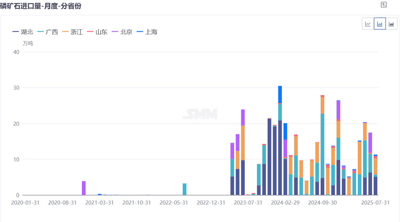Click the tallest stacked bar near 30

pyautogui.click(x=280, y=141)
